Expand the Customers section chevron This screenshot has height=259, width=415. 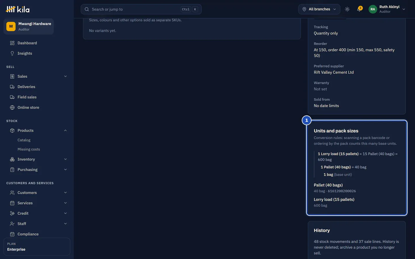coord(65,193)
